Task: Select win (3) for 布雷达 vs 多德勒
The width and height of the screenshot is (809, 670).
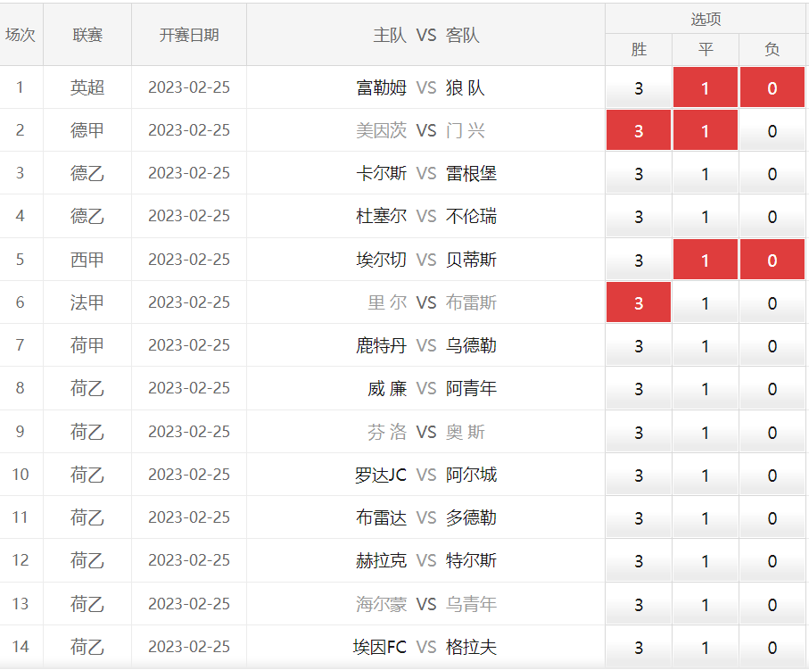Action: click(x=639, y=517)
